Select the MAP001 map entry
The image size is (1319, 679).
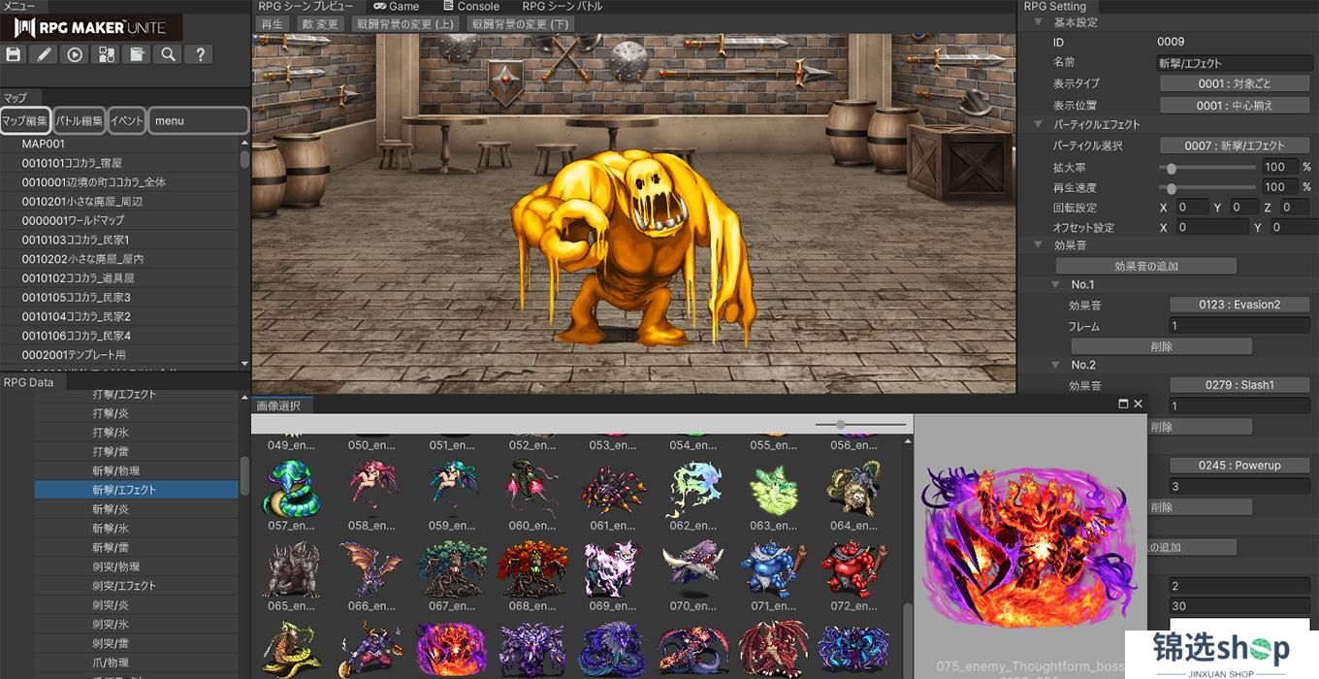[x=120, y=144]
